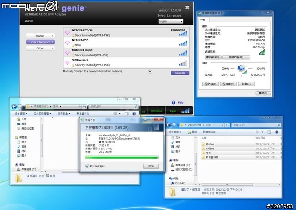The height and width of the screenshot is (210, 296).
Task: Open the Music library in the left Explorer sidebar
Action: [x=22, y=147]
